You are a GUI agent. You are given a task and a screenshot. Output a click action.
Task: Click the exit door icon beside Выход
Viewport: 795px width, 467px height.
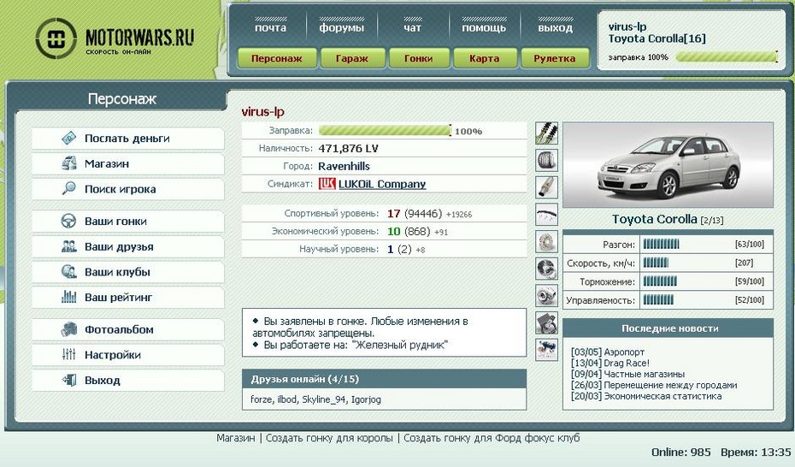[69, 380]
